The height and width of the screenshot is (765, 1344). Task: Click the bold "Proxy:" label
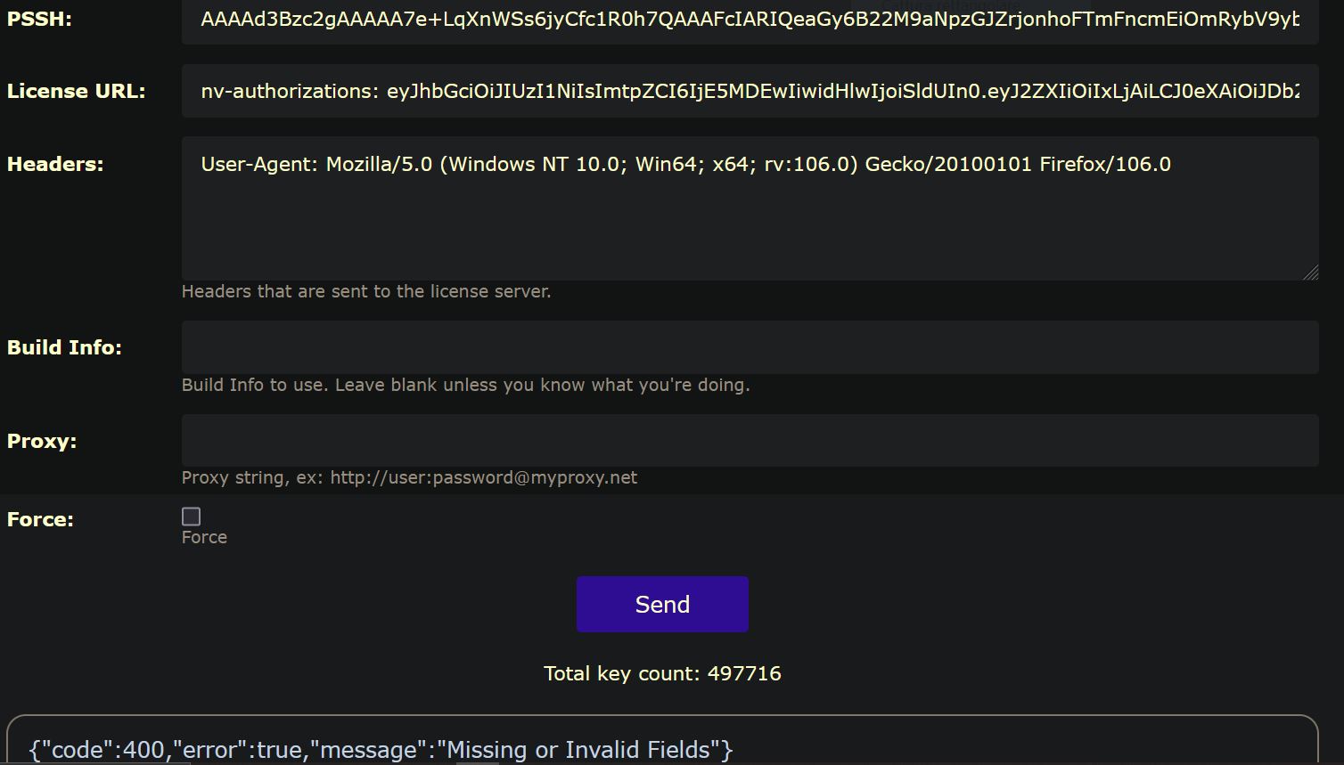point(42,441)
